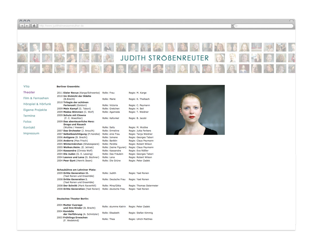The image size is (313, 252).
Task: Open the Impressum link
Action: pyautogui.click(x=31, y=133)
